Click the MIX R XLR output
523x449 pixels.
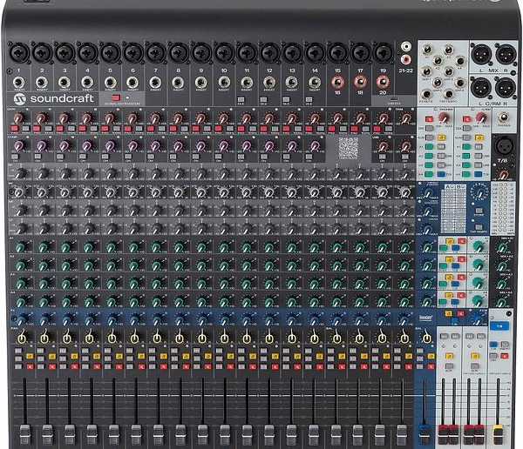tap(506, 54)
